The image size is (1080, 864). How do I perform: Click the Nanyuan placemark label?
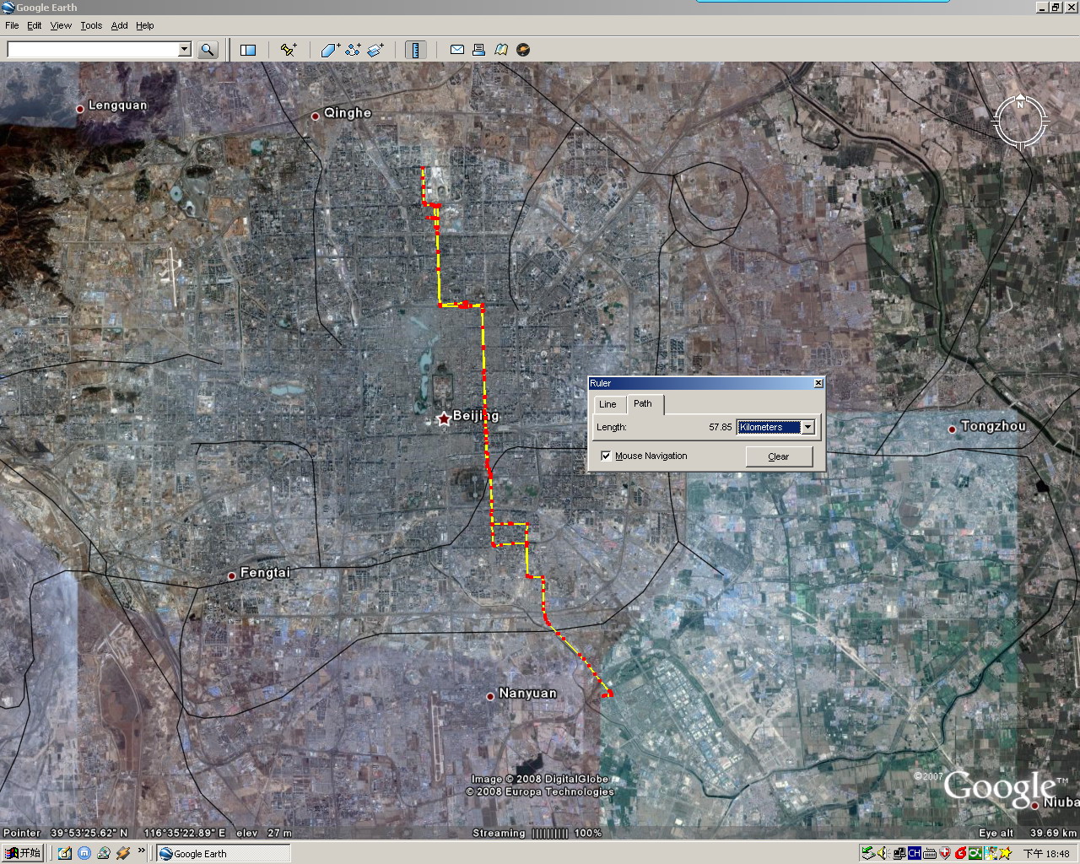pyautogui.click(x=527, y=693)
